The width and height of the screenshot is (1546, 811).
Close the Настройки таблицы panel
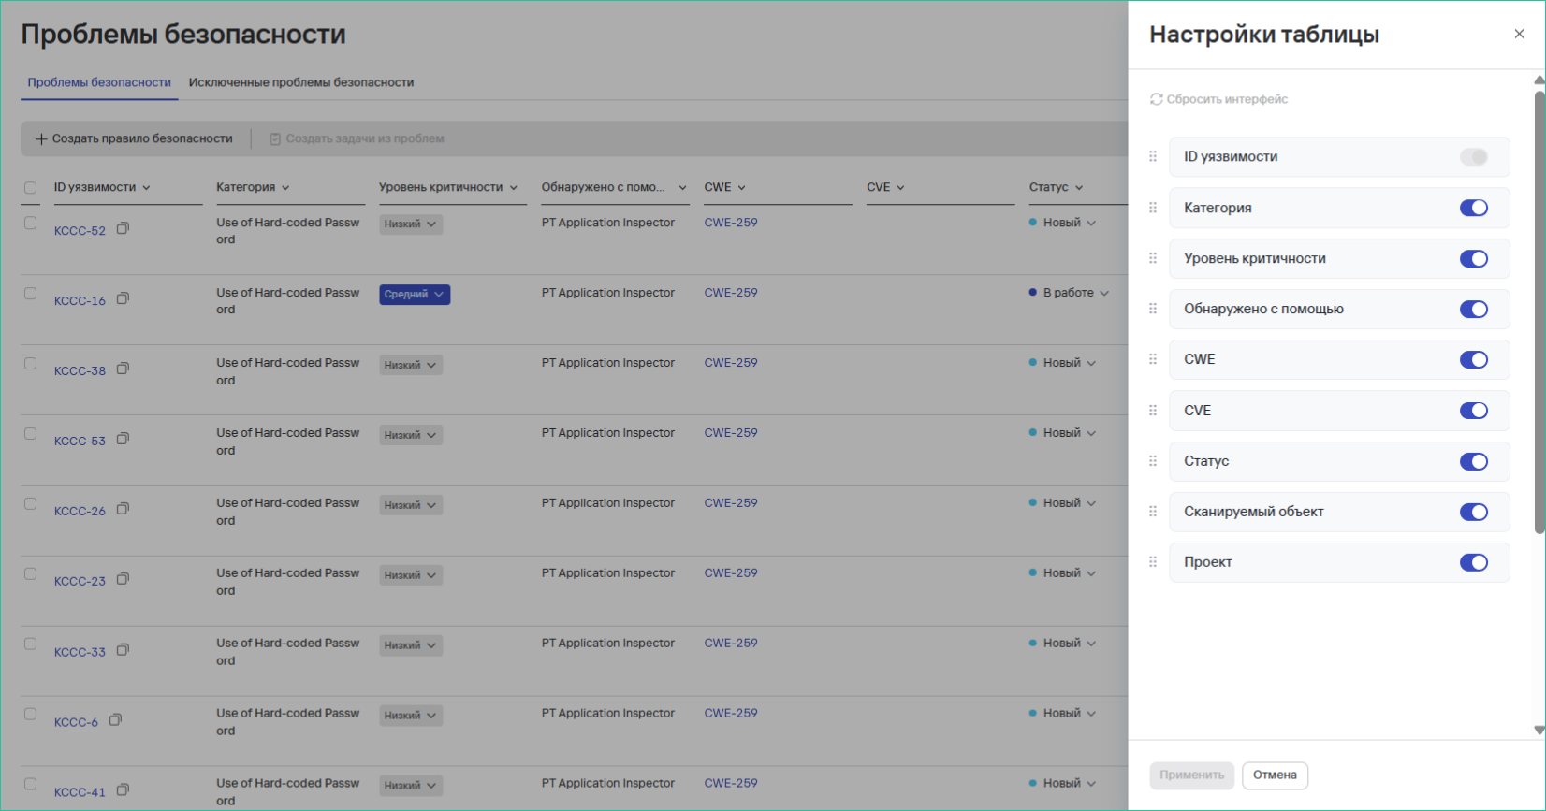click(1519, 34)
